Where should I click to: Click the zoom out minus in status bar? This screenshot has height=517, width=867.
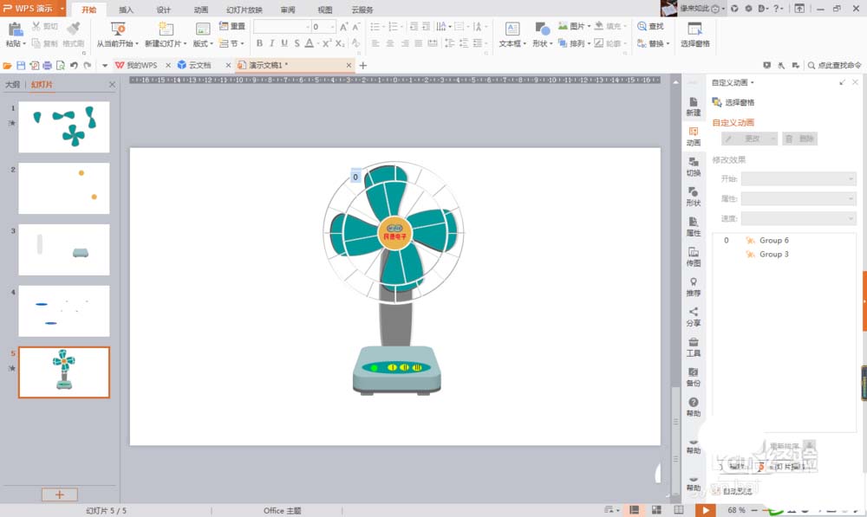pos(753,510)
